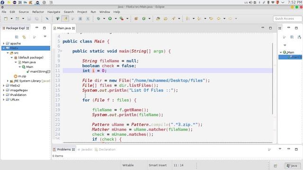
Task: Click the Debug bug icon
Action: pos(98,18)
